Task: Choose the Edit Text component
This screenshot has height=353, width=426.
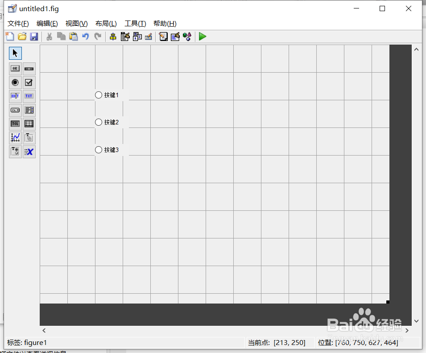Action: 15,96
